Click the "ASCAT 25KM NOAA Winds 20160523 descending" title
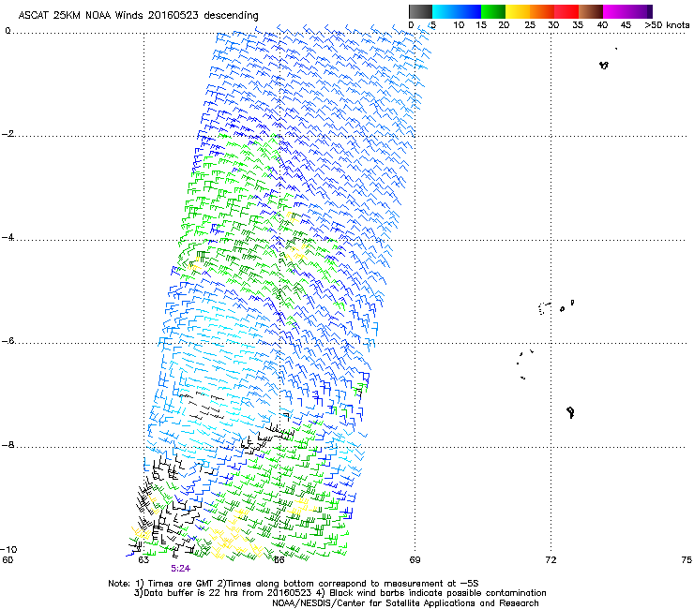 tap(138, 15)
